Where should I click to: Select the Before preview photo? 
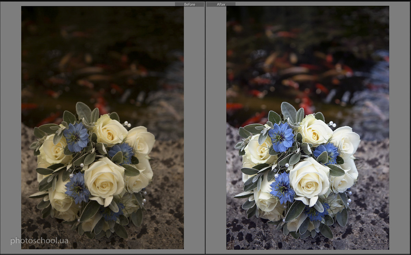click(x=102, y=127)
